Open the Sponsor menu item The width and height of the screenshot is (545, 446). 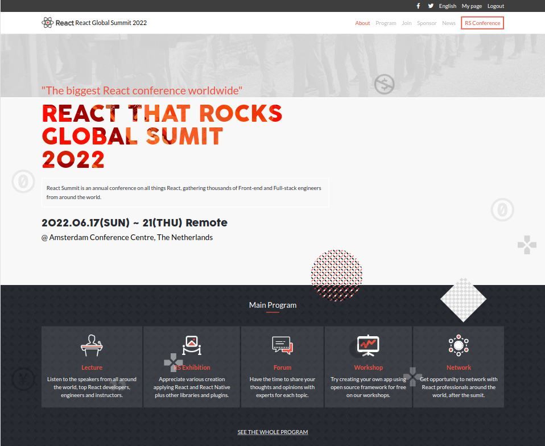[x=427, y=23]
